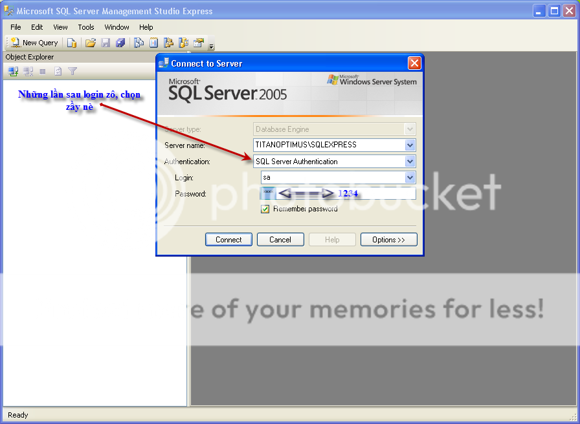The image size is (580, 424).
Task: Click the Object Explorer panel title
Action: 30,57
